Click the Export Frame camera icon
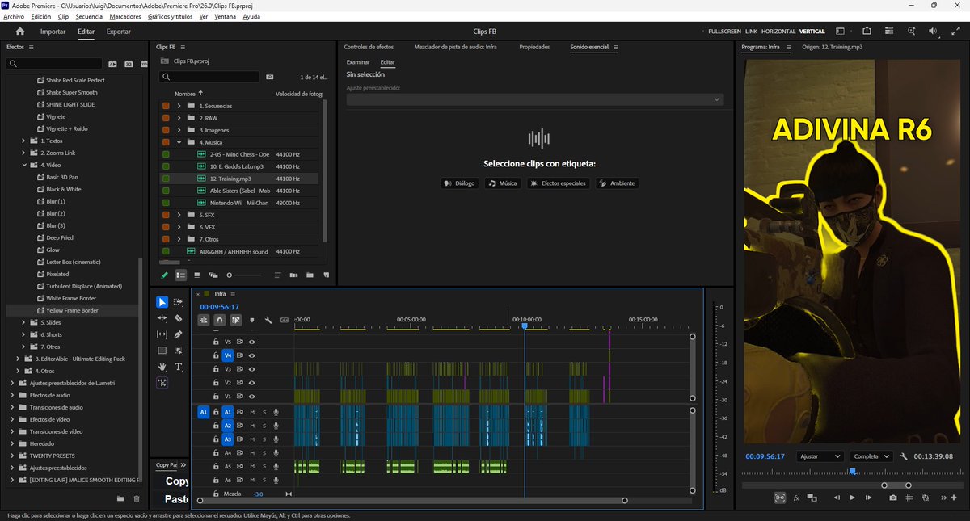Viewport: 970px width, 521px height. click(892, 498)
